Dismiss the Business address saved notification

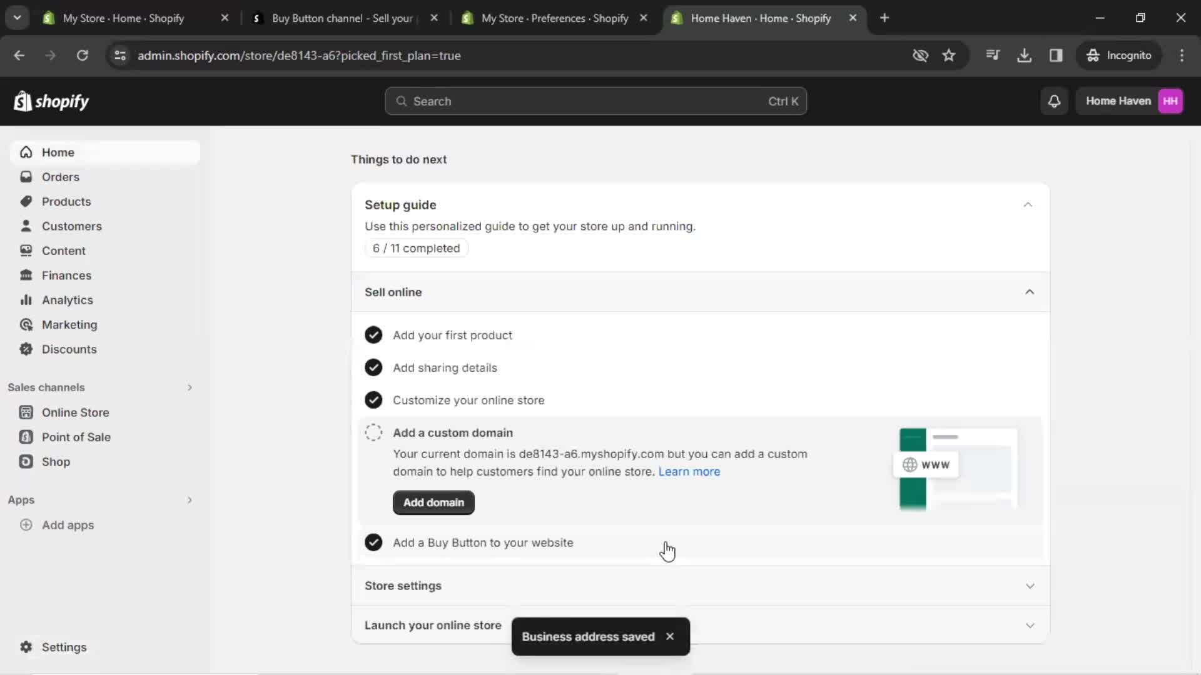[670, 636]
